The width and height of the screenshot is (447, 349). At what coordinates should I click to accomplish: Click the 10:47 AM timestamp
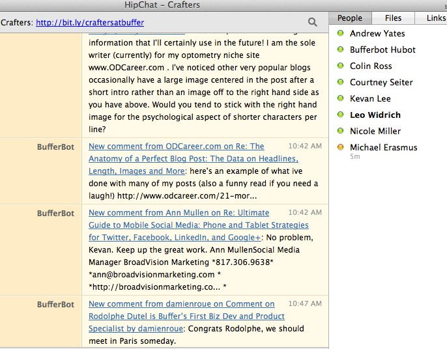coord(305,303)
